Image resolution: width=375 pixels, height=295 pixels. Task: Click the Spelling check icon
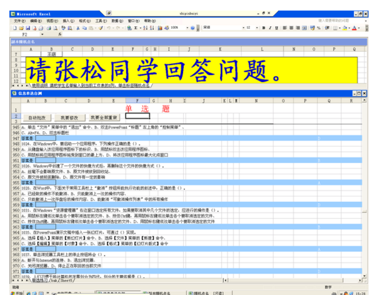[63, 28]
